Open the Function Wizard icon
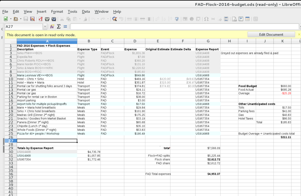This screenshot has height=196, width=301. 52,26
